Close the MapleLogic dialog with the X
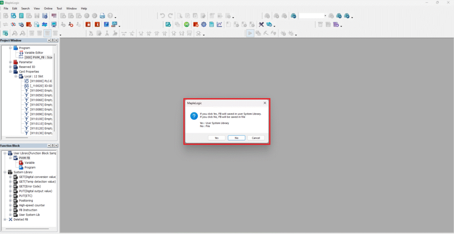 265,103
